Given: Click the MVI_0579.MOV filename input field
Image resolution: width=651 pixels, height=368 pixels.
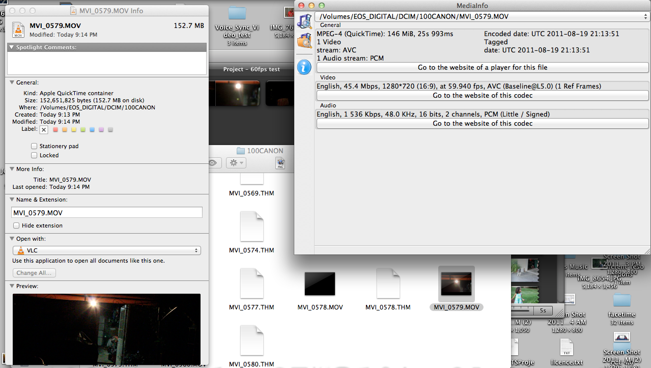Looking at the screenshot, I should 107,213.
